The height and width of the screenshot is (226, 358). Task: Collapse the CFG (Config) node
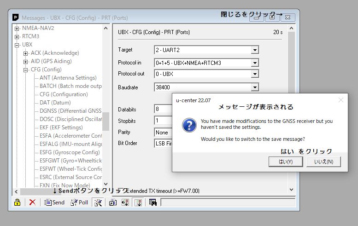26,70
